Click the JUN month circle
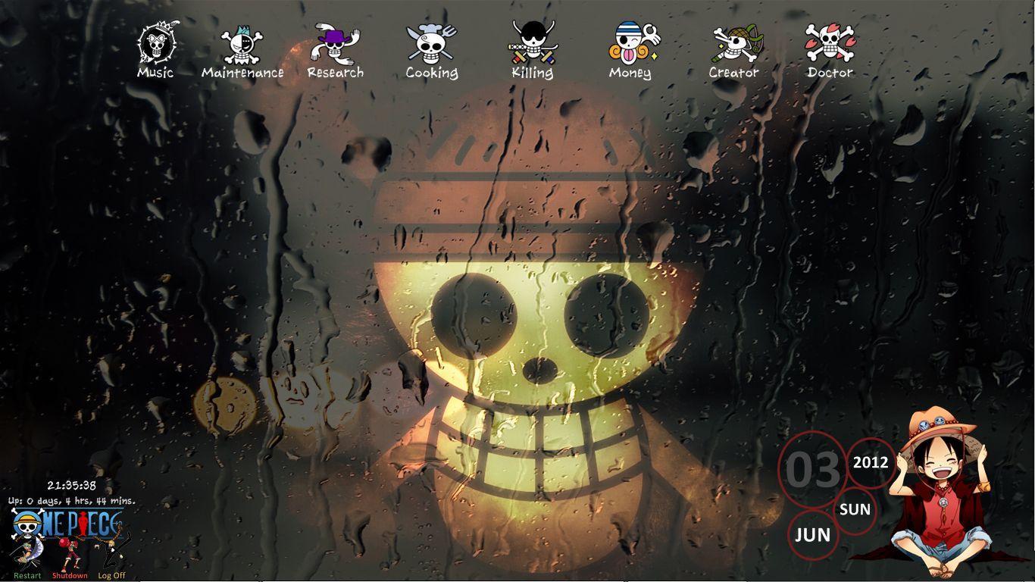Viewport: 1035px width, 582px height. click(812, 534)
